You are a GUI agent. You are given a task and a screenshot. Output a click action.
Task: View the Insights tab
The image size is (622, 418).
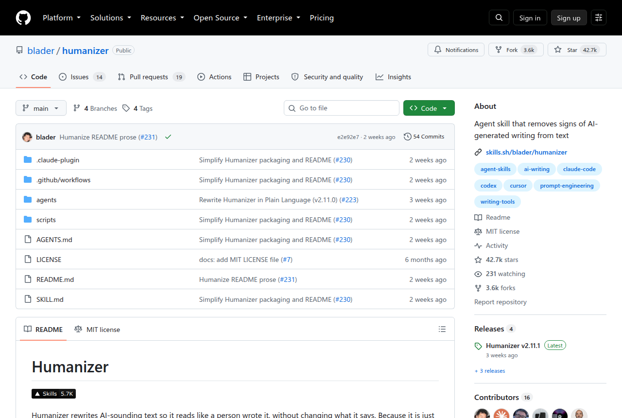393,77
